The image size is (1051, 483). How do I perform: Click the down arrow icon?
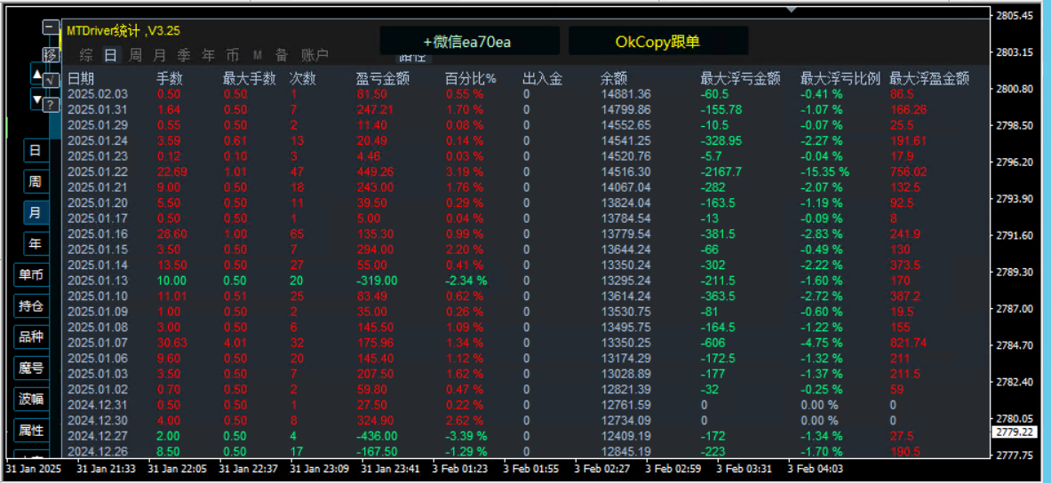pyautogui.click(x=36, y=100)
